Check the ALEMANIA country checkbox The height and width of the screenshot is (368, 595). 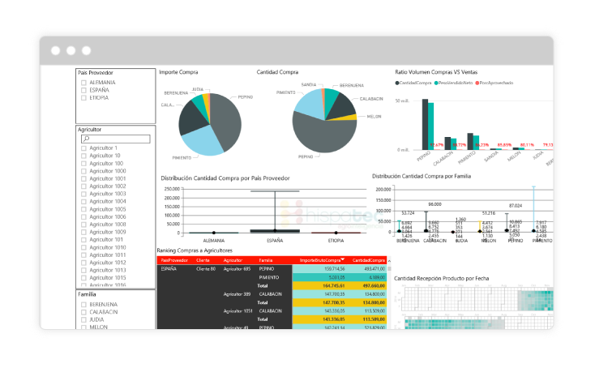pyautogui.click(x=83, y=83)
